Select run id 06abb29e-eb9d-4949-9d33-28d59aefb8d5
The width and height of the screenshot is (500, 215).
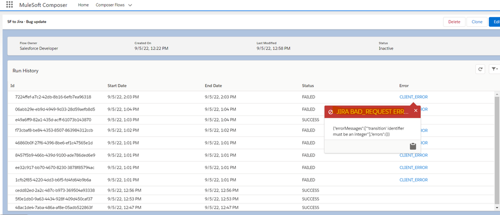[x=55, y=109]
